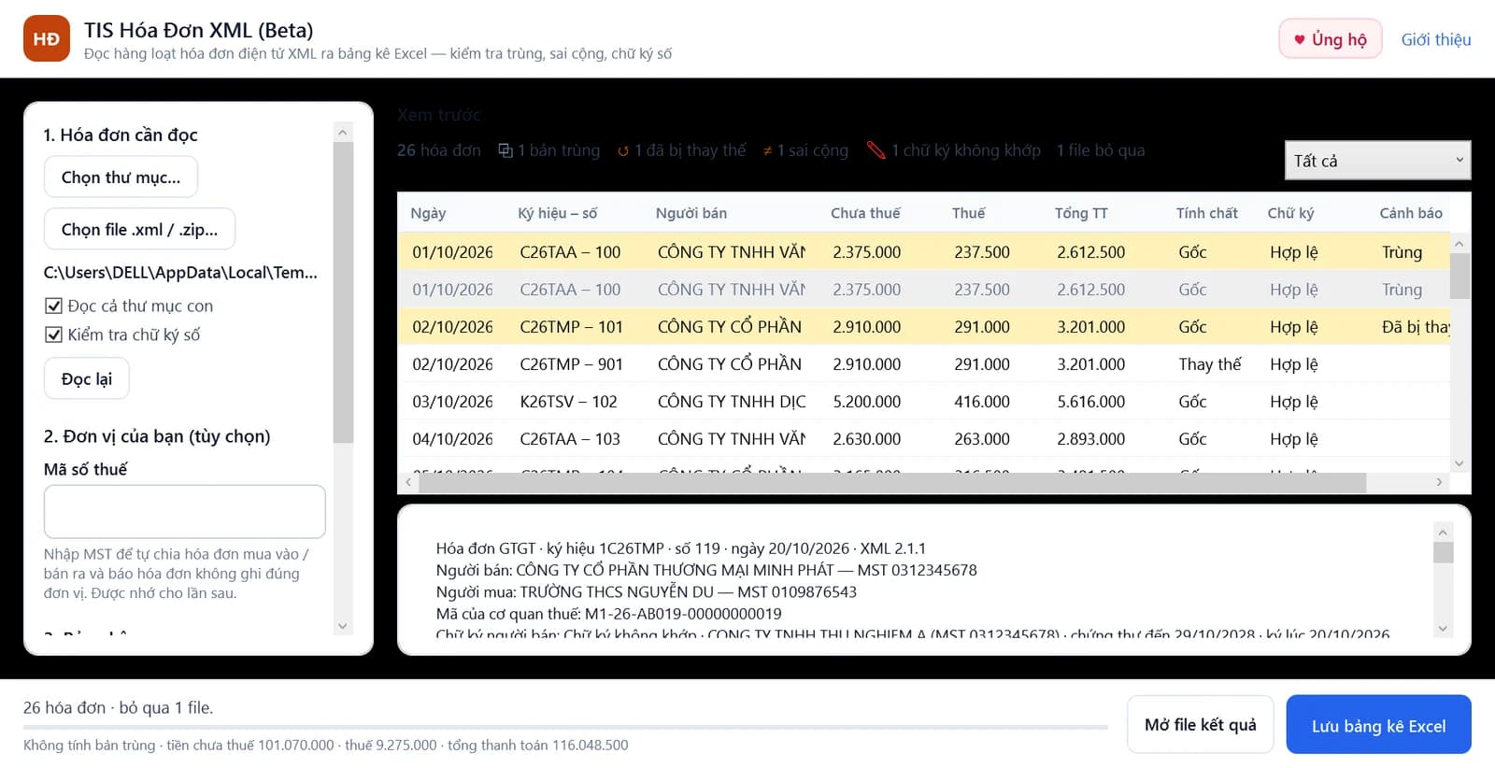Click the 'Mã số thuế' input field
The image size is (1495, 768).
[185, 511]
